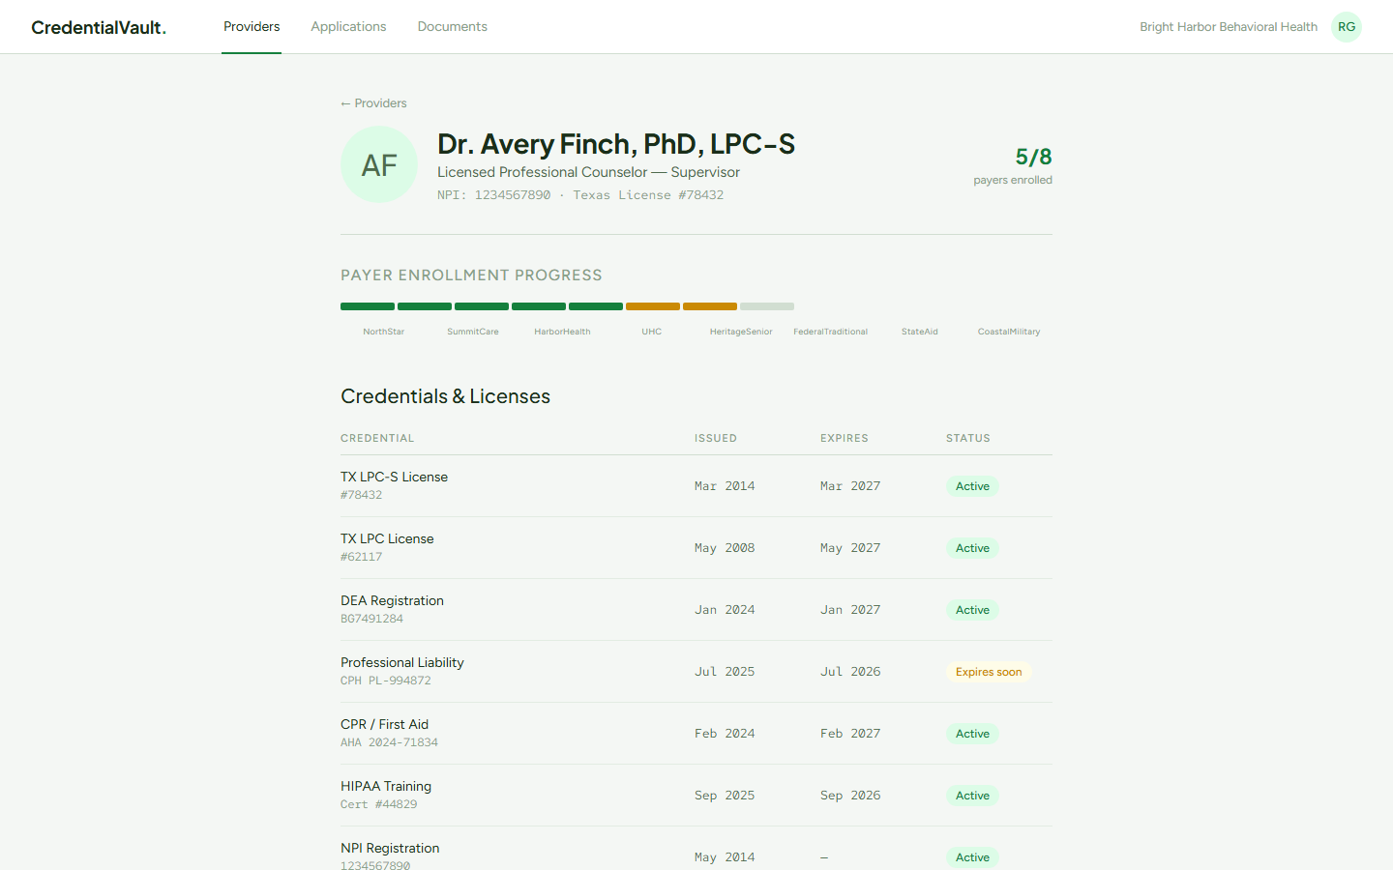Click the Active badge for NPI Registration

[972, 857]
